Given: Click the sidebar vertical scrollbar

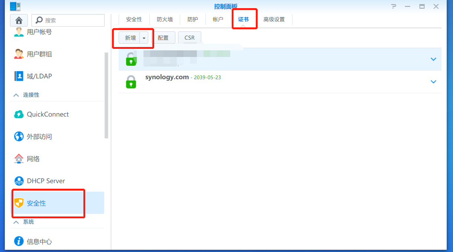Looking at the screenshot, I should tap(106, 95).
